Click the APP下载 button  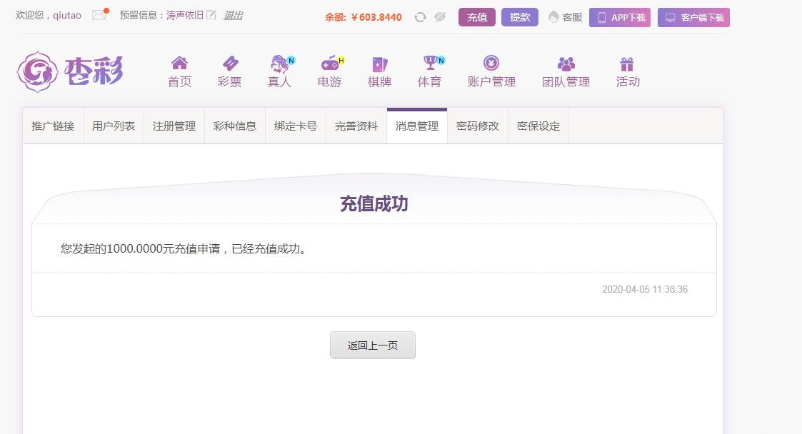[x=620, y=17]
